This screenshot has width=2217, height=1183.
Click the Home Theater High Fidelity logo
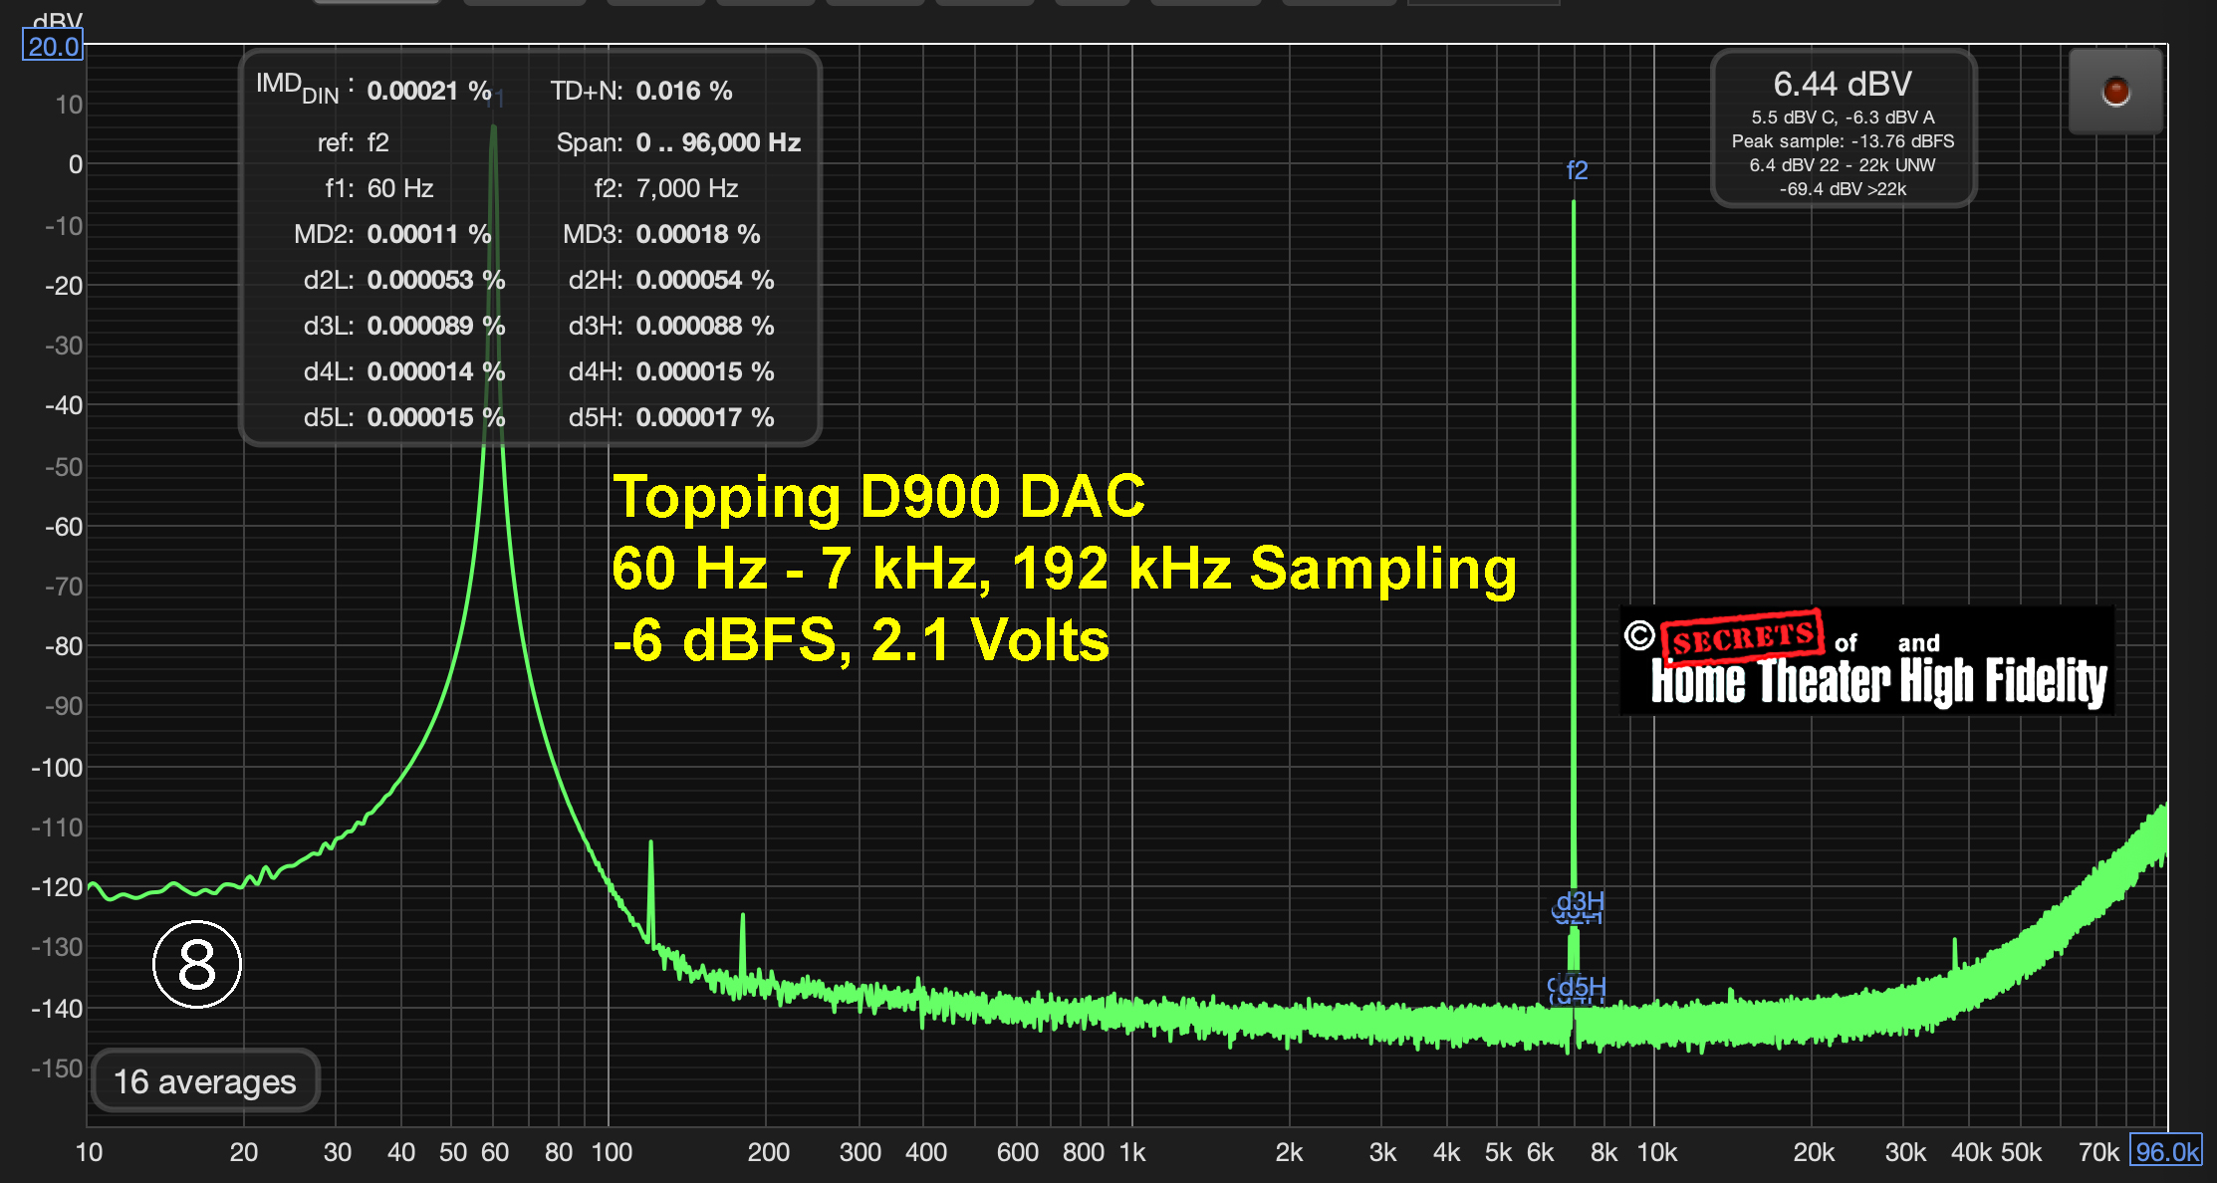click(1878, 682)
